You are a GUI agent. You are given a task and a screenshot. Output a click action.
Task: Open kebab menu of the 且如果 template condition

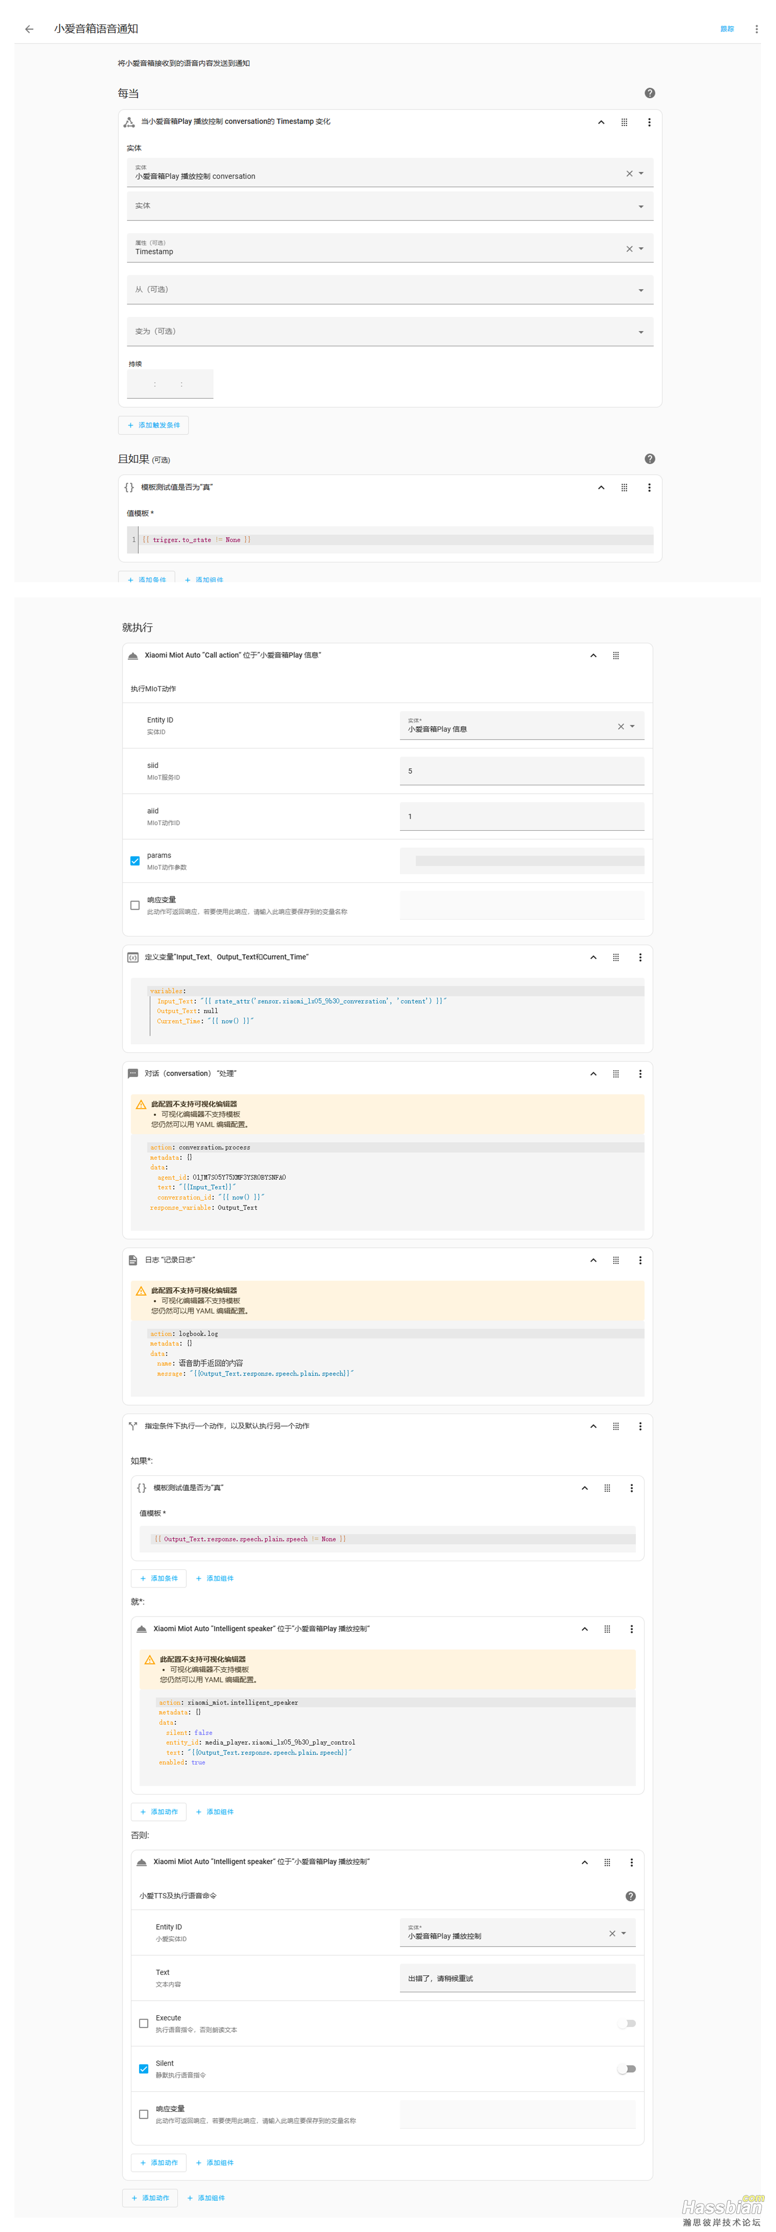(649, 487)
